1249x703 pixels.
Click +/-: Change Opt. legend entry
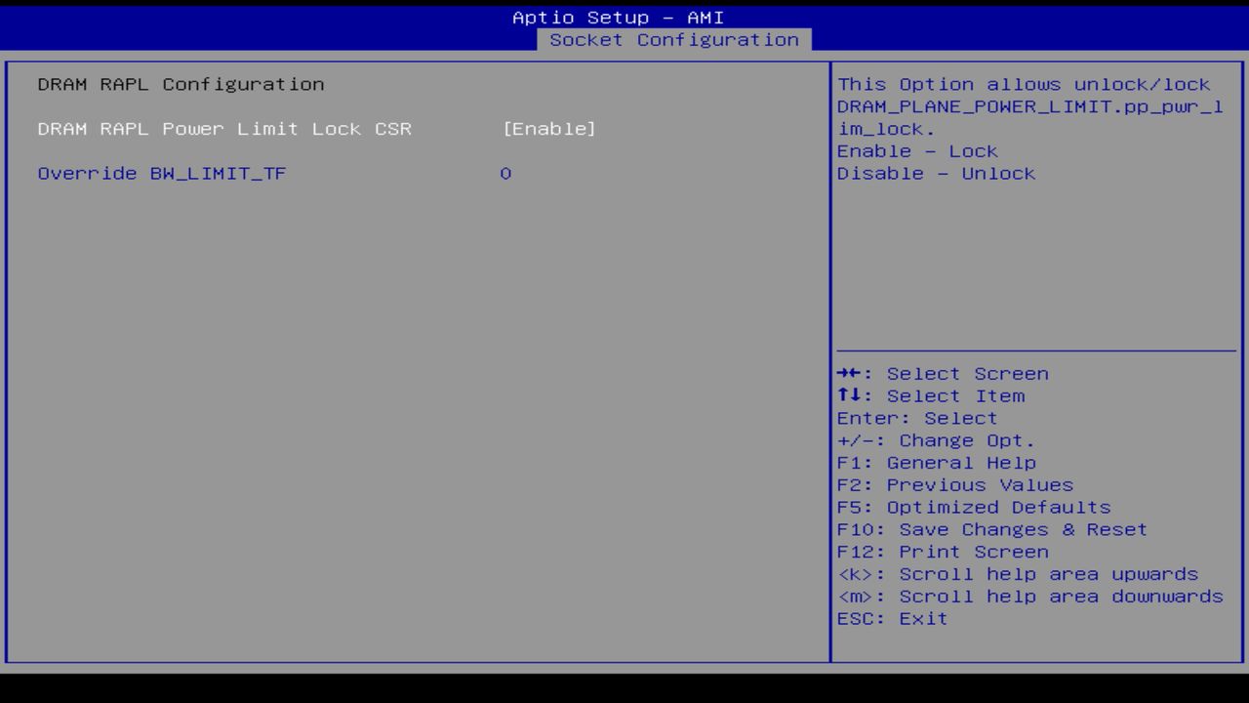pos(935,439)
